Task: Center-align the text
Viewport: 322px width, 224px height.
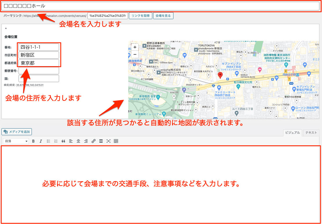Action: [x=78, y=141]
